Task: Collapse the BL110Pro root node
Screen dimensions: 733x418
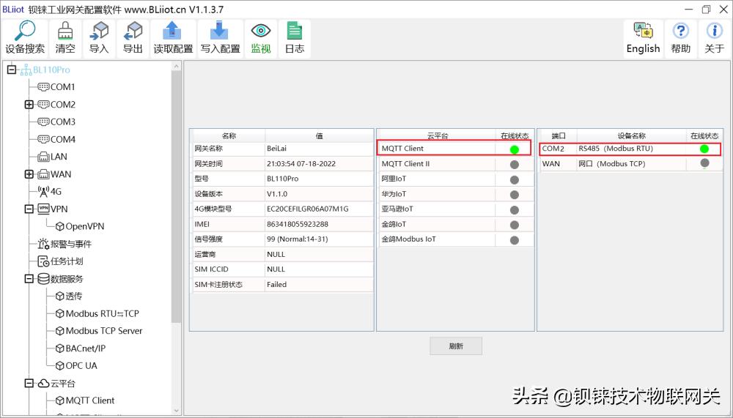Action: (x=12, y=70)
